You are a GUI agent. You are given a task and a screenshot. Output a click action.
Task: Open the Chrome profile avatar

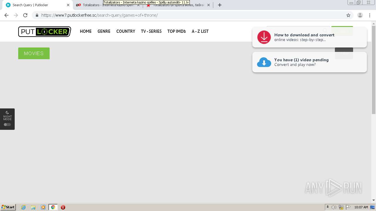tap(360, 15)
